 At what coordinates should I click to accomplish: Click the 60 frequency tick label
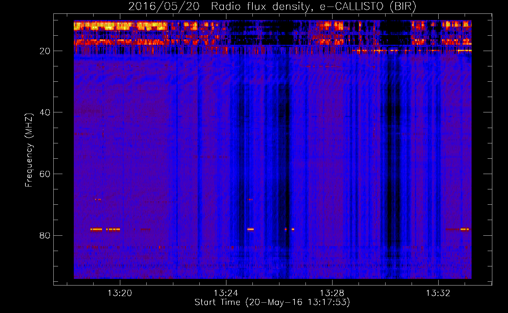(45, 174)
